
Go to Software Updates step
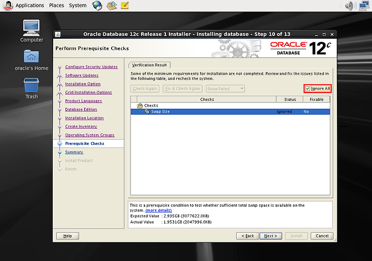click(x=82, y=75)
